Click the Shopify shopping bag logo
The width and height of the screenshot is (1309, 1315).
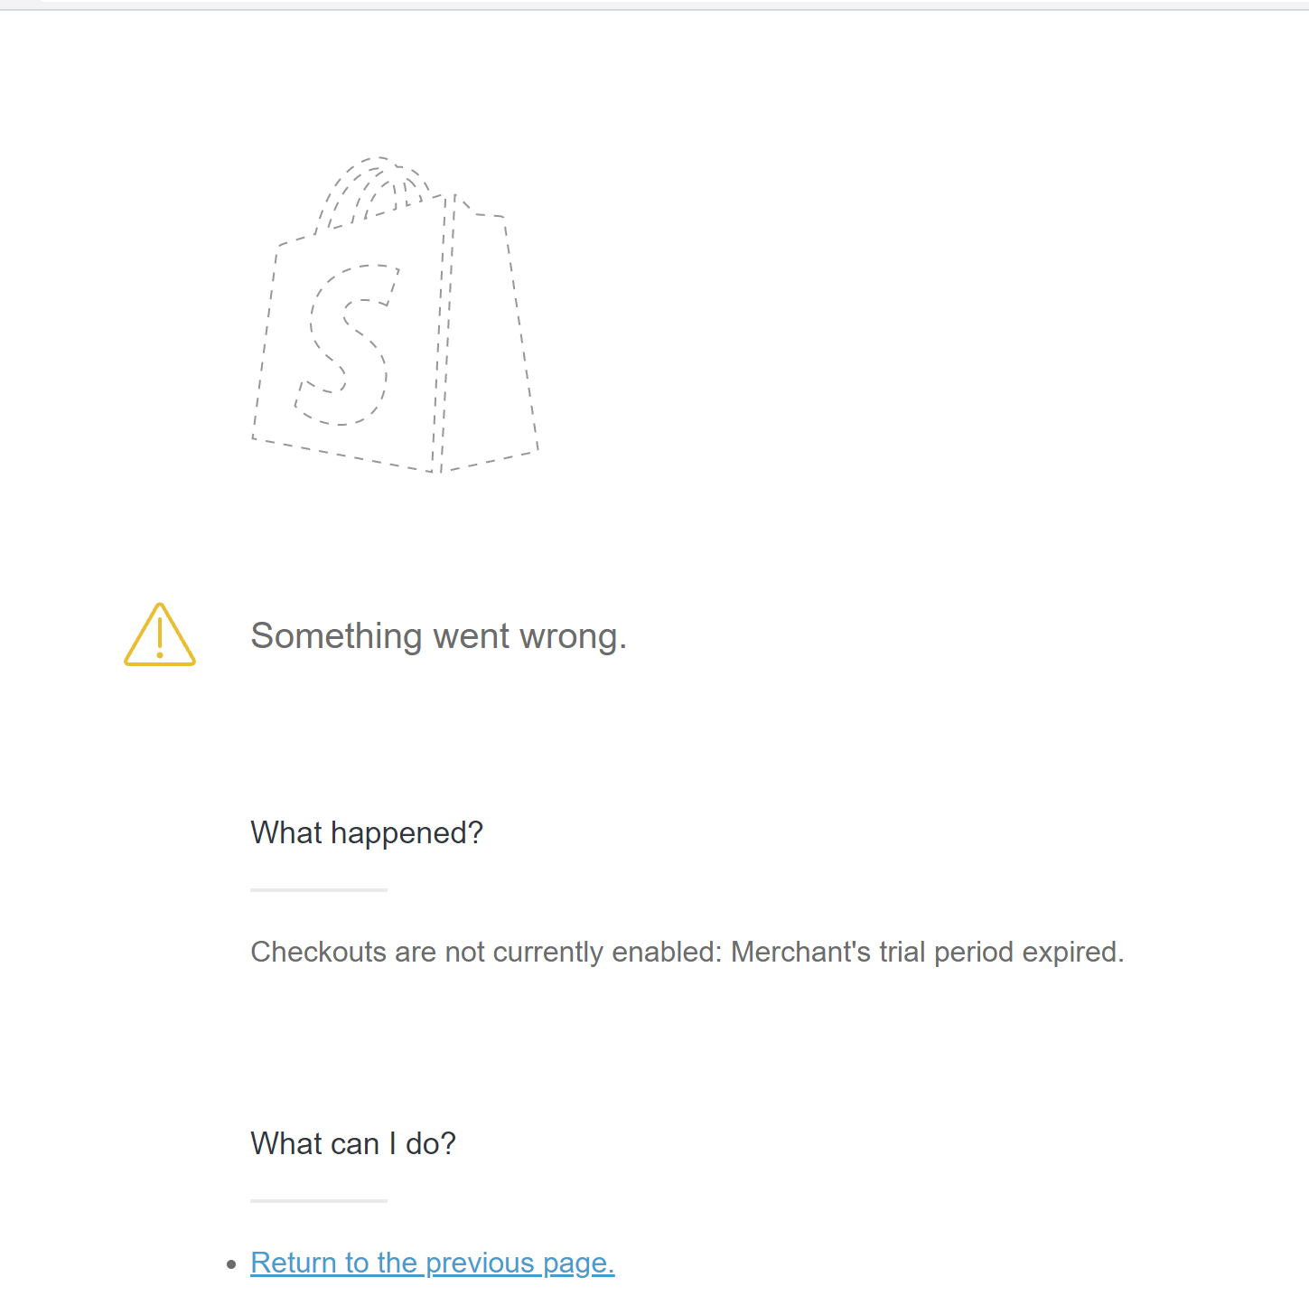click(x=395, y=315)
